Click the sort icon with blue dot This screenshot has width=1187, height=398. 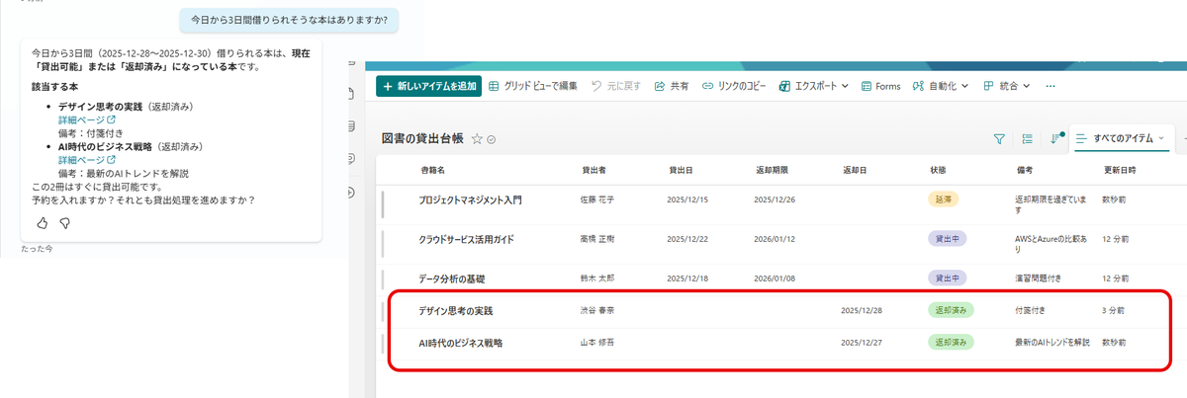(1055, 139)
